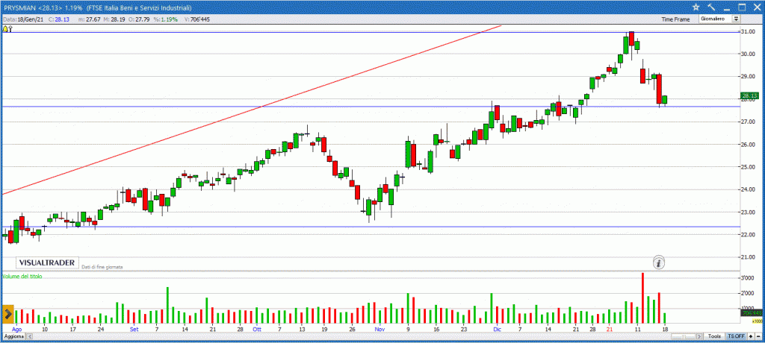Click the Time Frame label
The image size is (765, 343).
tap(675, 19)
